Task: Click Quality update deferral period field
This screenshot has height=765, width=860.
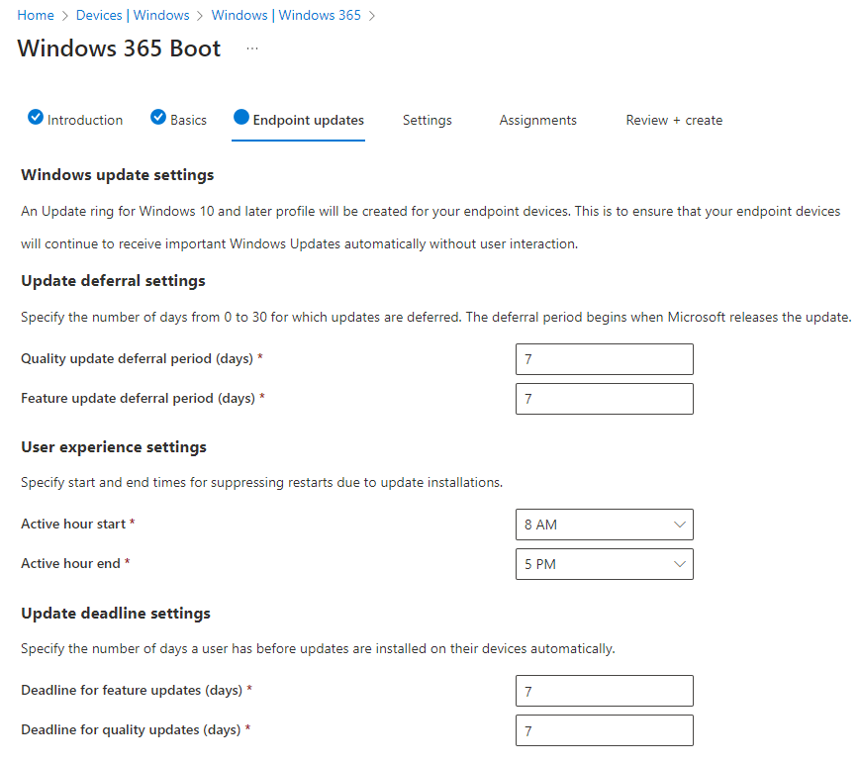Action: (604, 359)
